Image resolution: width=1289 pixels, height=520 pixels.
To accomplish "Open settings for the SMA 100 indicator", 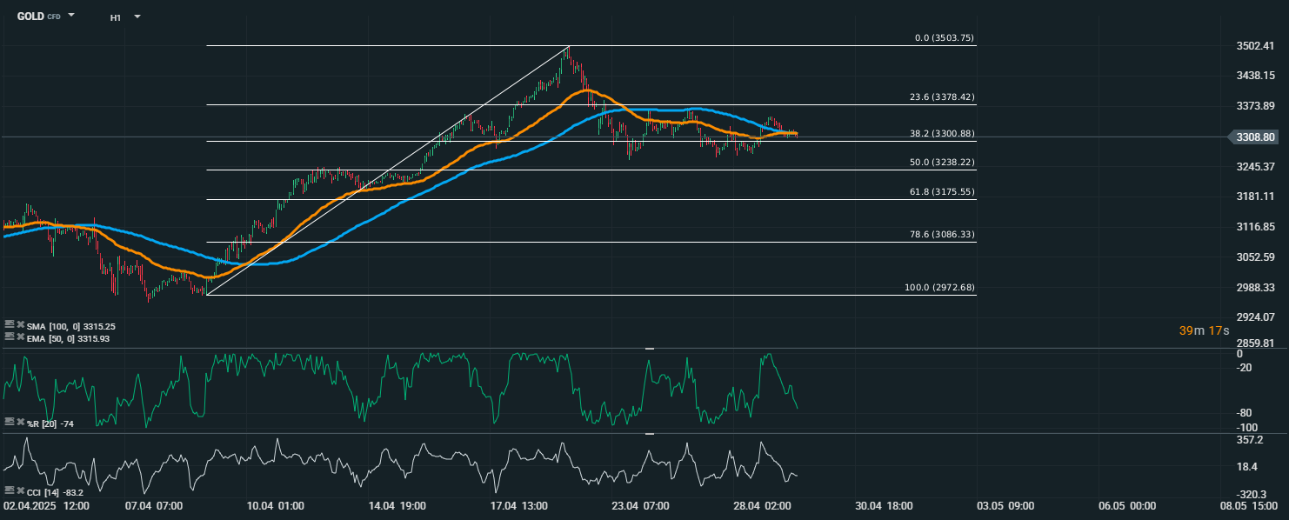I will point(9,324).
